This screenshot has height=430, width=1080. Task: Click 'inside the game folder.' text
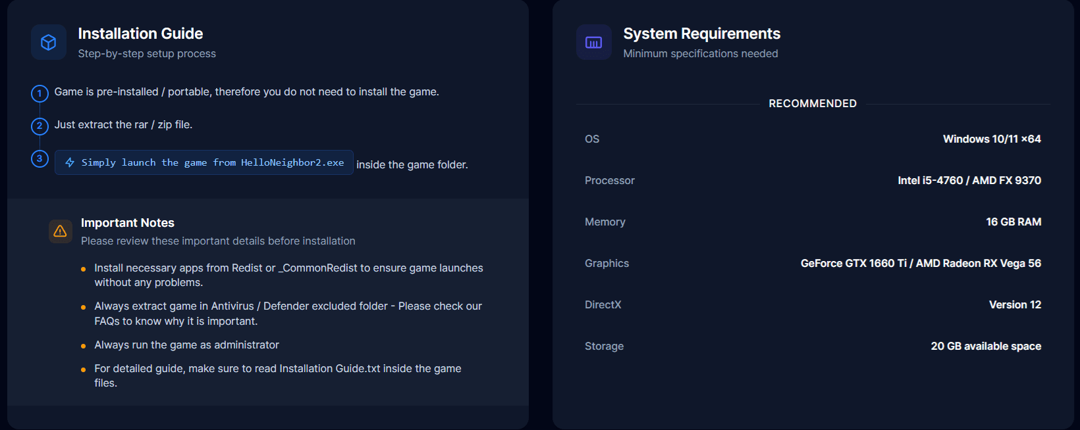click(412, 165)
